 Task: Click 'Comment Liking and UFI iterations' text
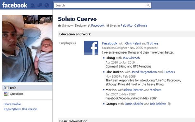[x=128, y=66]
